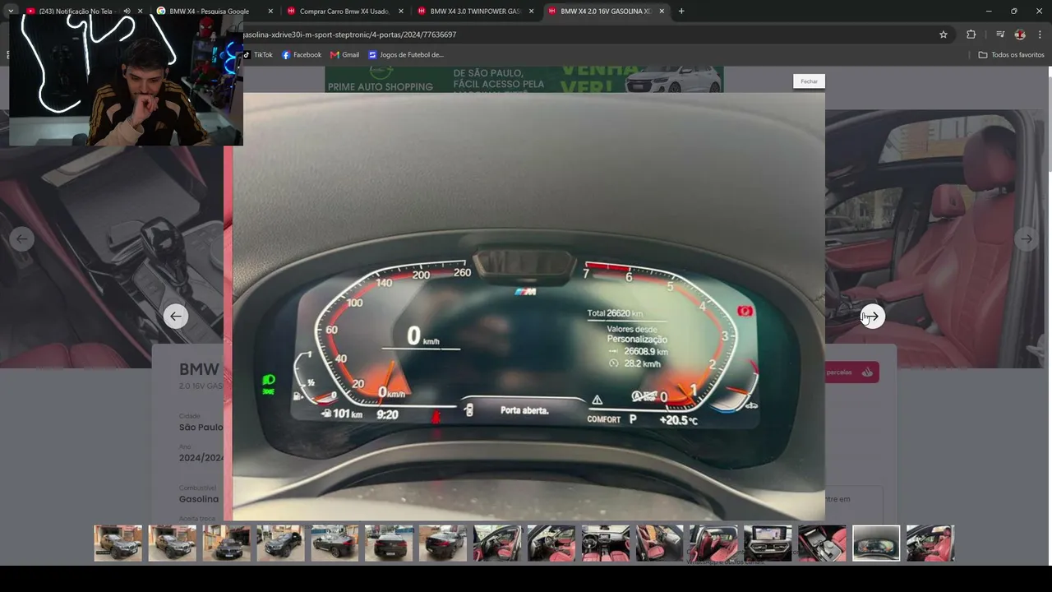
Task: Mute the YouTube tab audio
Action: (127, 12)
